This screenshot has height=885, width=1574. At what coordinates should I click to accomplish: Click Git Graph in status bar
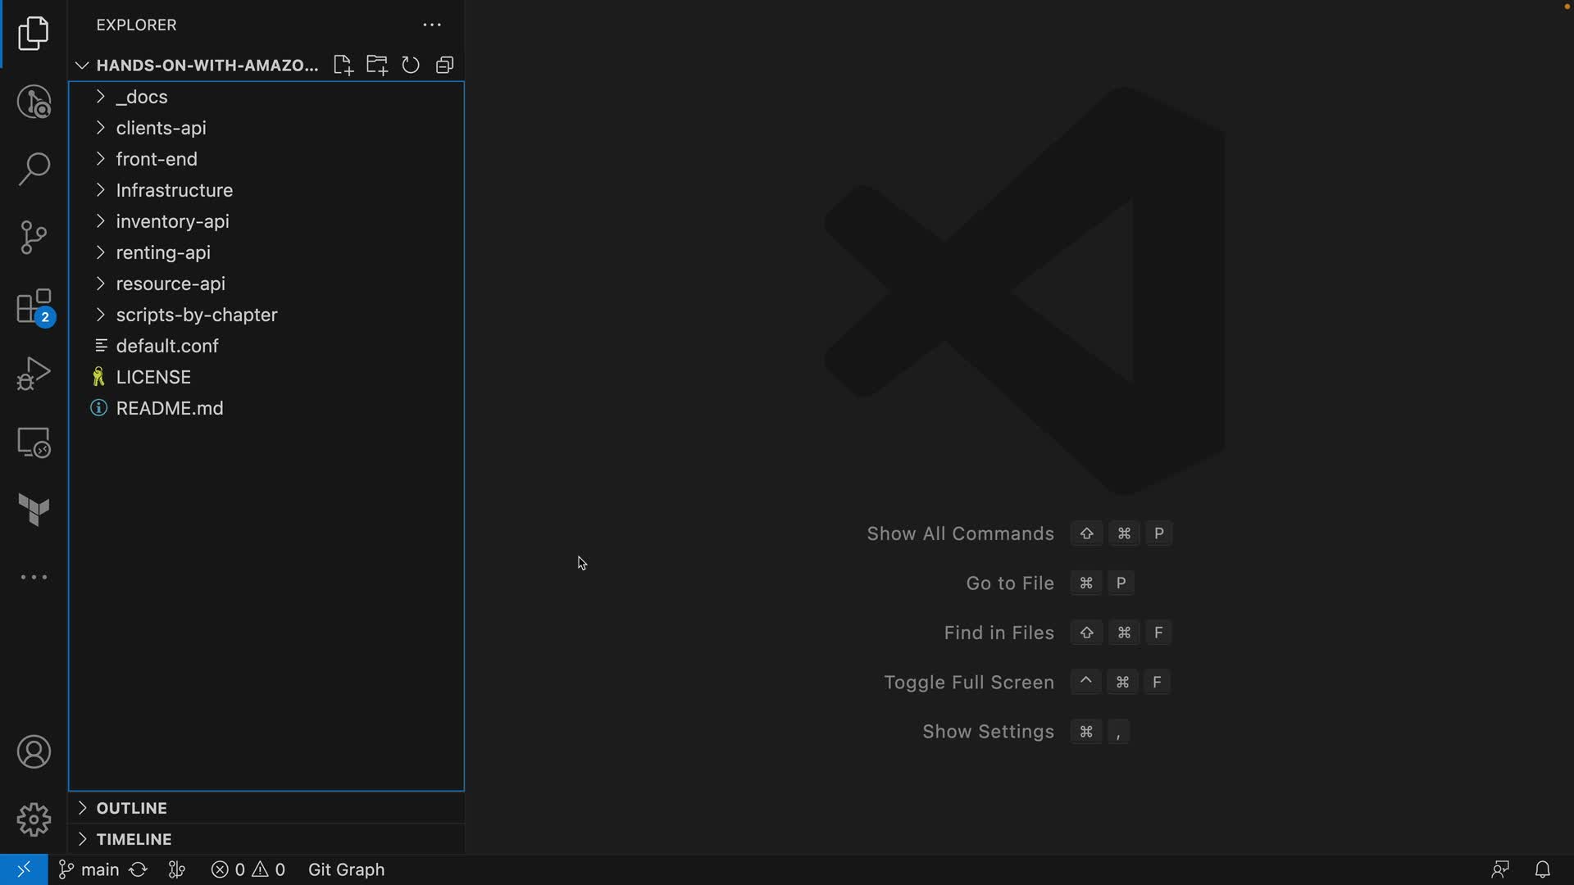346,869
